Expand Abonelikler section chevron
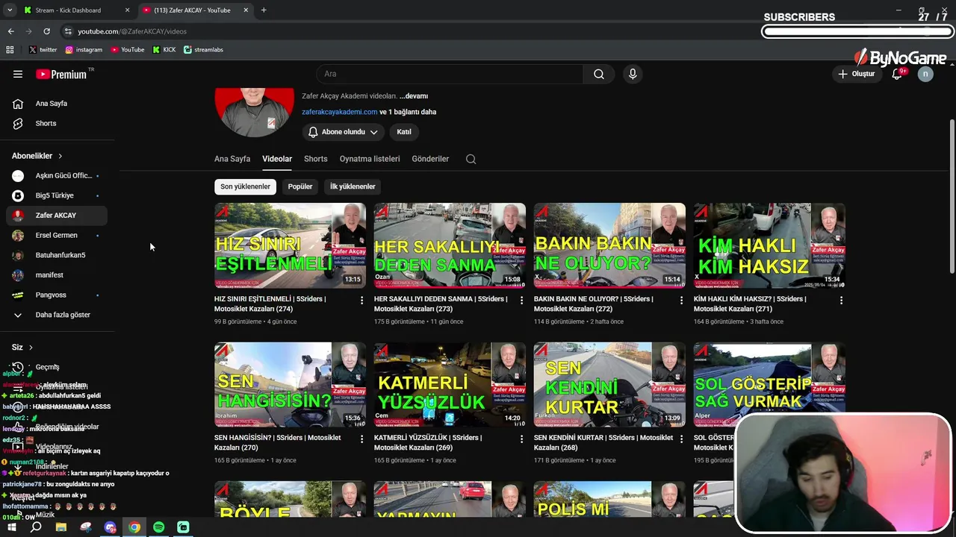The image size is (956, 537). (x=60, y=156)
